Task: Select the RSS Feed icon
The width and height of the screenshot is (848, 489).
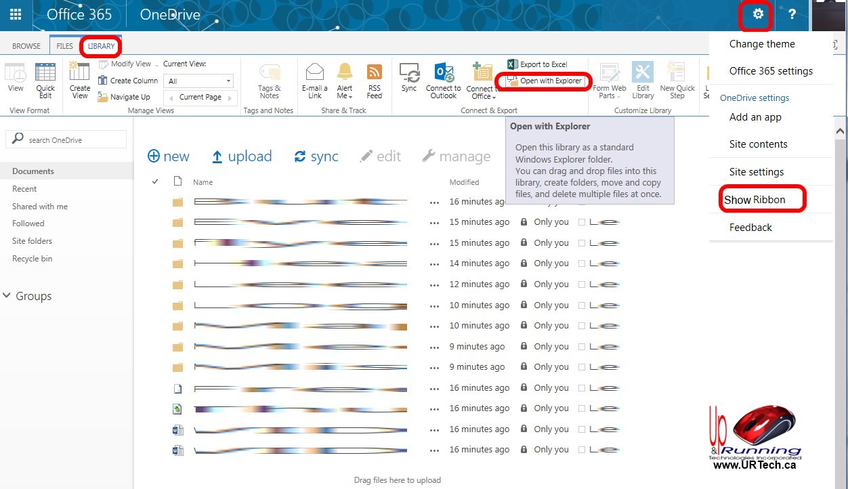Action: click(x=374, y=80)
